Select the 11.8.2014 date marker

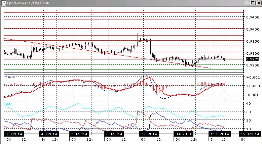[219, 134]
